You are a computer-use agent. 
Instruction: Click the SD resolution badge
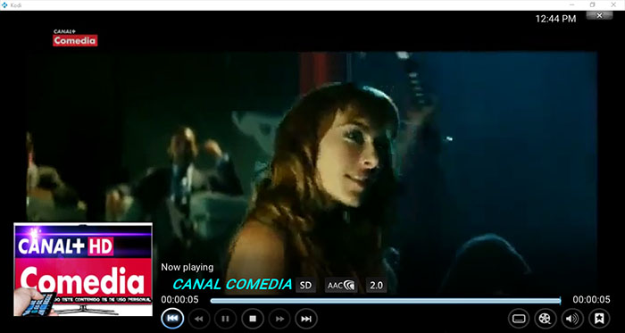[305, 285]
